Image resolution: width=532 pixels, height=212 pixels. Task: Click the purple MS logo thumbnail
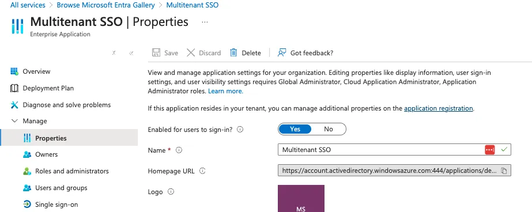point(301,198)
